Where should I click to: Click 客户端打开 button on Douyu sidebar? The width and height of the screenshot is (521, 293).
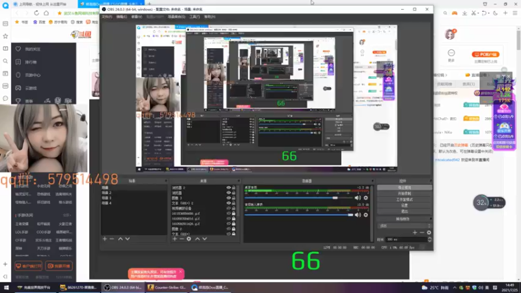pos(29,266)
